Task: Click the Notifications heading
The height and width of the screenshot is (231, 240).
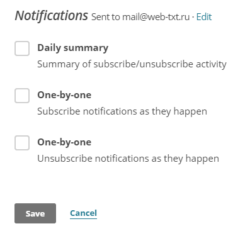Action: (52, 16)
